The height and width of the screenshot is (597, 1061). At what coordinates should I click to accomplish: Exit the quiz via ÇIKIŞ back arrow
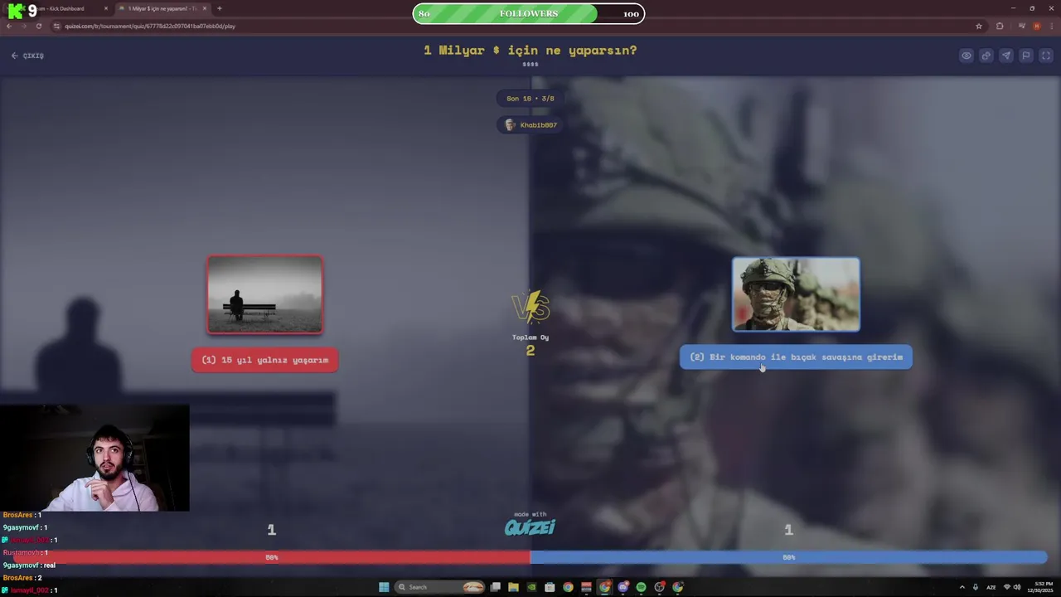[27, 56]
